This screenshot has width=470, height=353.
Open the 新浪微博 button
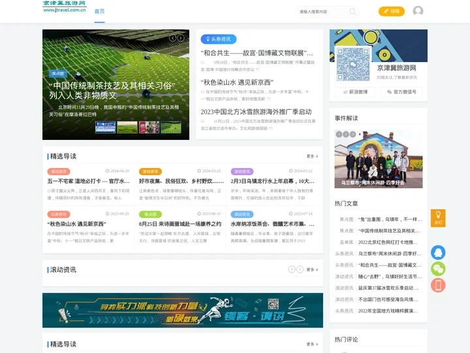(355, 92)
